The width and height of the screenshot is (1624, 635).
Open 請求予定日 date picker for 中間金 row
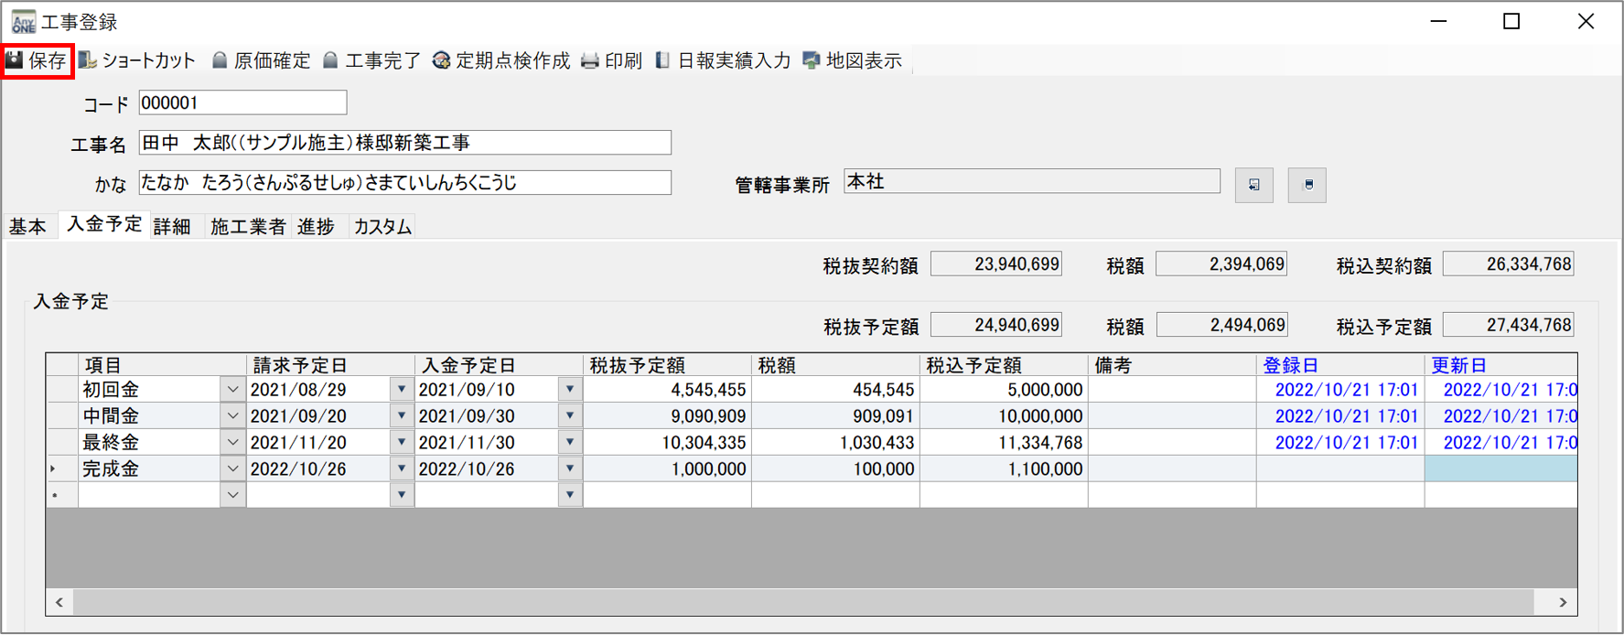coord(401,416)
